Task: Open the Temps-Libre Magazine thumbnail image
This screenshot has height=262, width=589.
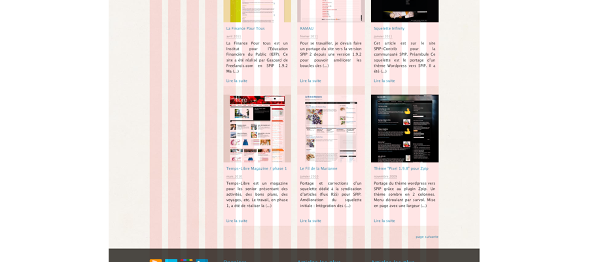Action: pyautogui.click(x=257, y=128)
